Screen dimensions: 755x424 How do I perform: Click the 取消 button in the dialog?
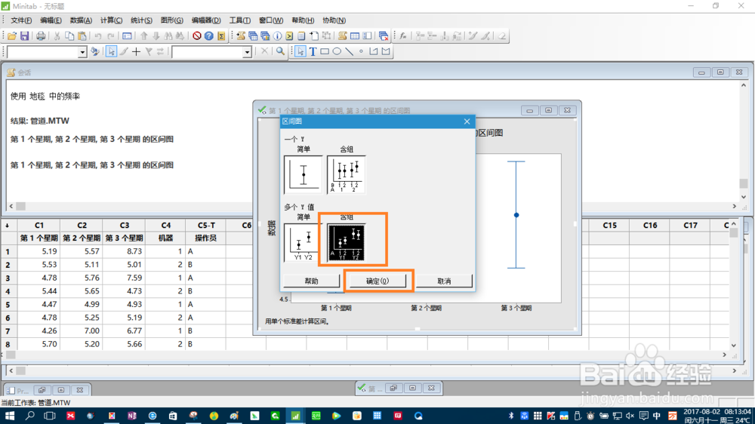click(x=444, y=281)
